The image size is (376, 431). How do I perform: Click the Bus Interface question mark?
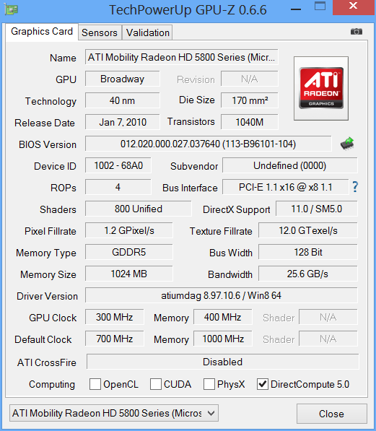point(355,187)
